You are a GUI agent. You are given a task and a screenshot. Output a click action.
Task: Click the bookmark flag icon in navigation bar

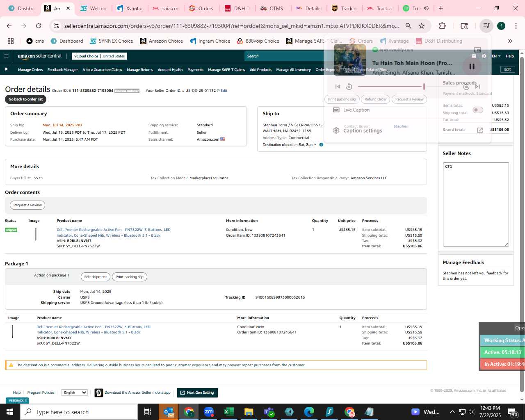[6, 69]
